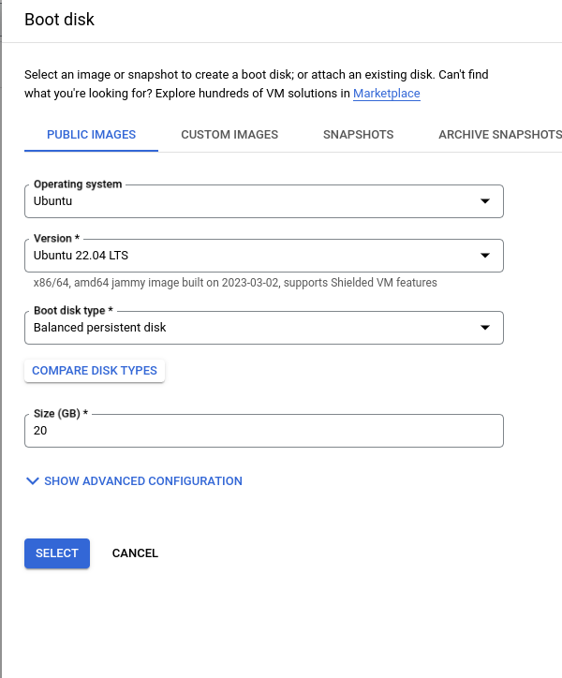The width and height of the screenshot is (562, 678).
Task: Open the Archive Snapshots tab
Action: point(500,135)
